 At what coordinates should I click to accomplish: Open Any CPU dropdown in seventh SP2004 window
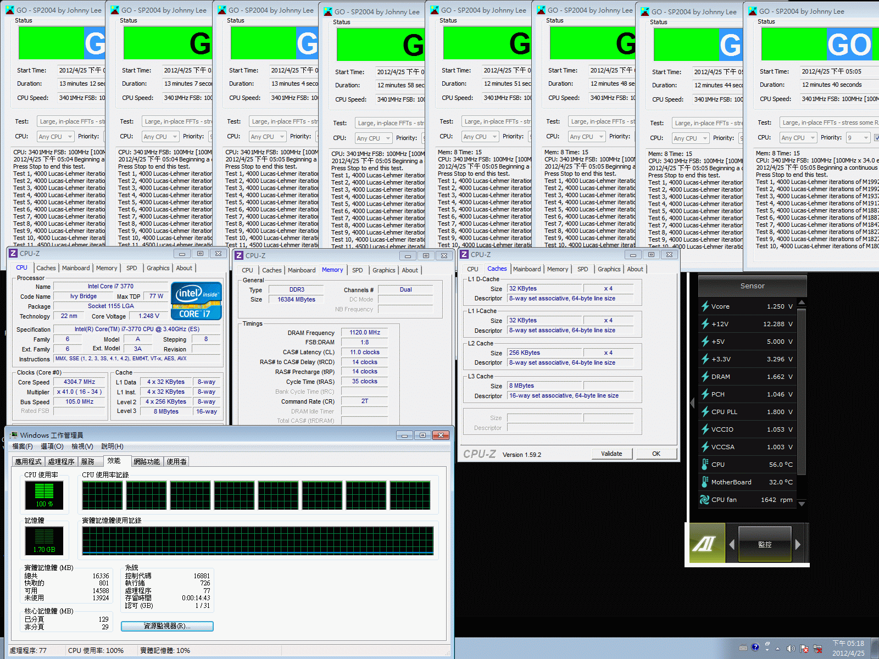click(x=691, y=138)
